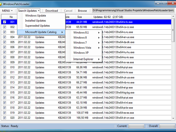
Task: Select file windows6.1-kb2483139-x64-pt-pt.exe
Action: (x=112, y=98)
